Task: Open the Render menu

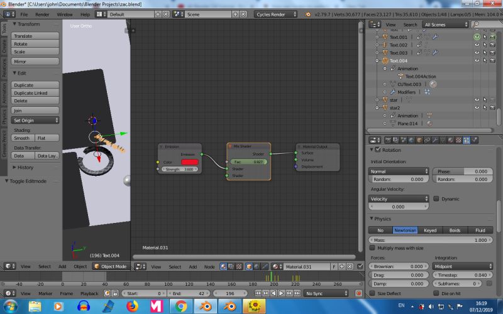Action: [x=42, y=14]
